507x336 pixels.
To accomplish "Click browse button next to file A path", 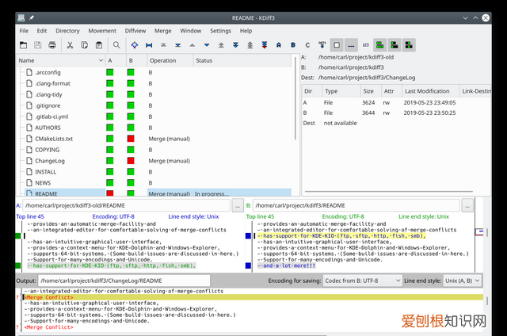I will (x=238, y=206).
